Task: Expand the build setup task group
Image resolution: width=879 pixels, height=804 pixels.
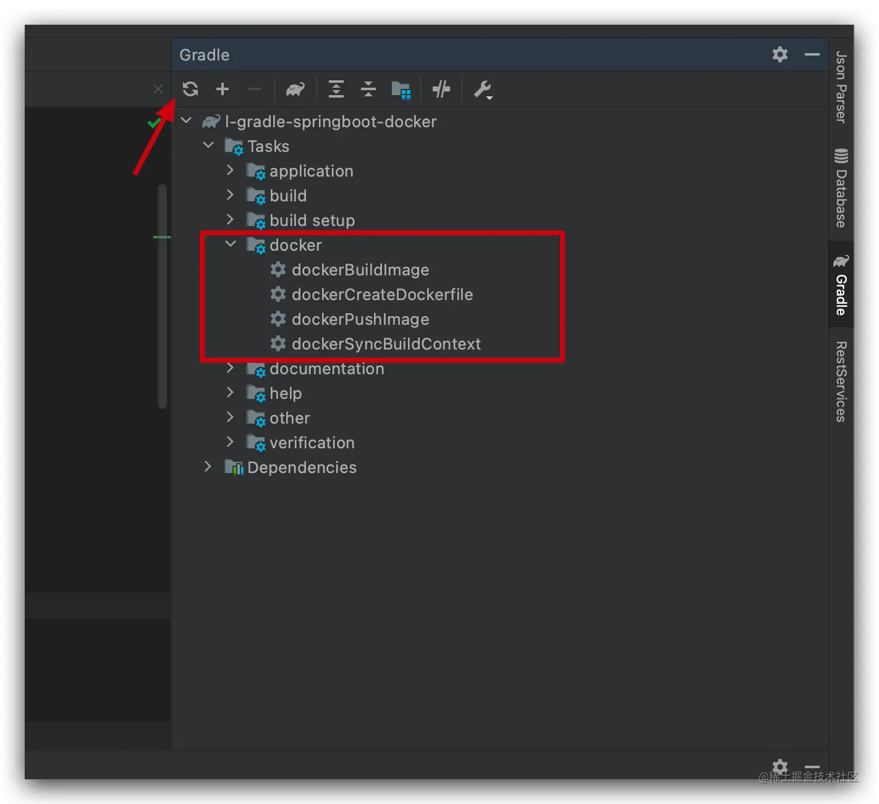Action: click(x=230, y=219)
